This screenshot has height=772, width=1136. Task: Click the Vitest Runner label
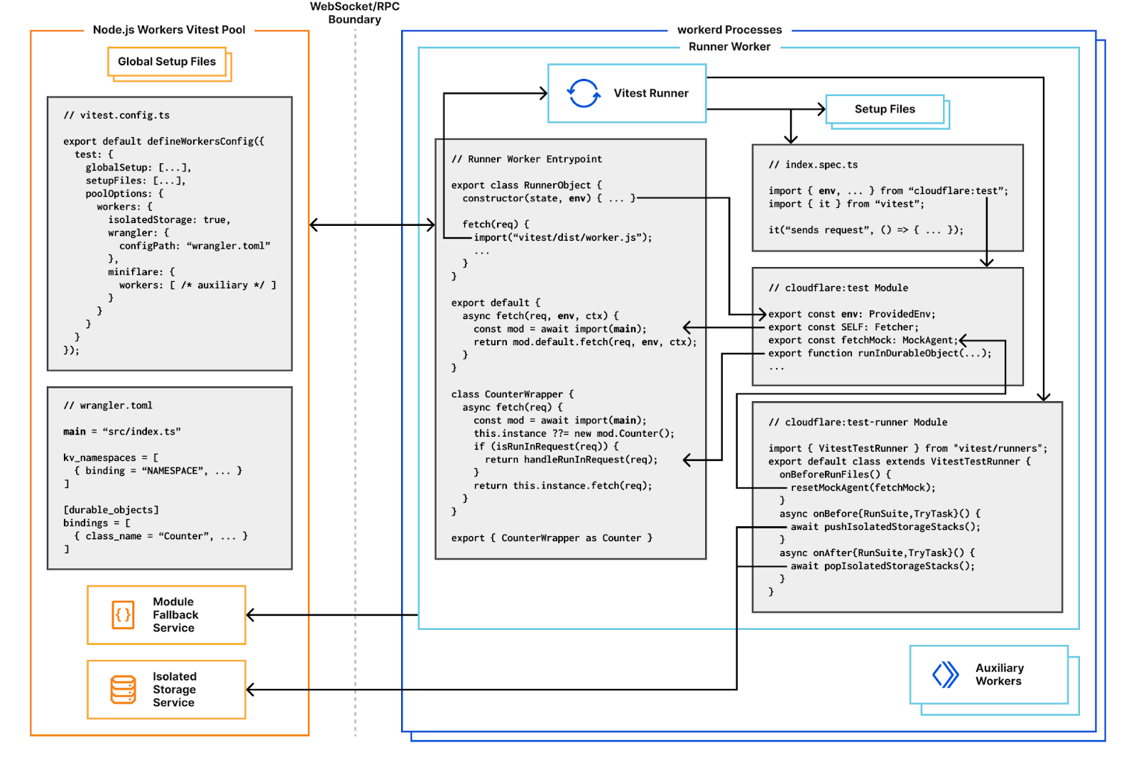[651, 93]
